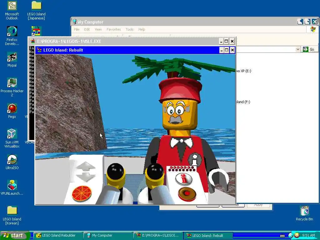Click the round red-and-brown dashboard button
320x240 pixels.
point(187,194)
